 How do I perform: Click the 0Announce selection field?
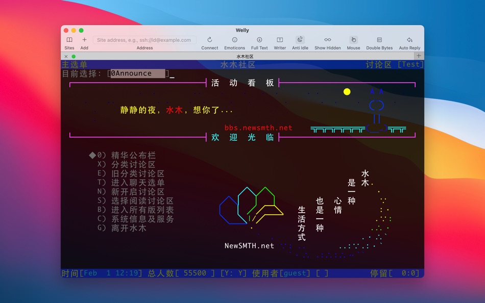[x=138, y=73]
